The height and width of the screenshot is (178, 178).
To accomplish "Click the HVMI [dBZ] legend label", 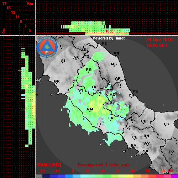I will (x=49, y=165).
